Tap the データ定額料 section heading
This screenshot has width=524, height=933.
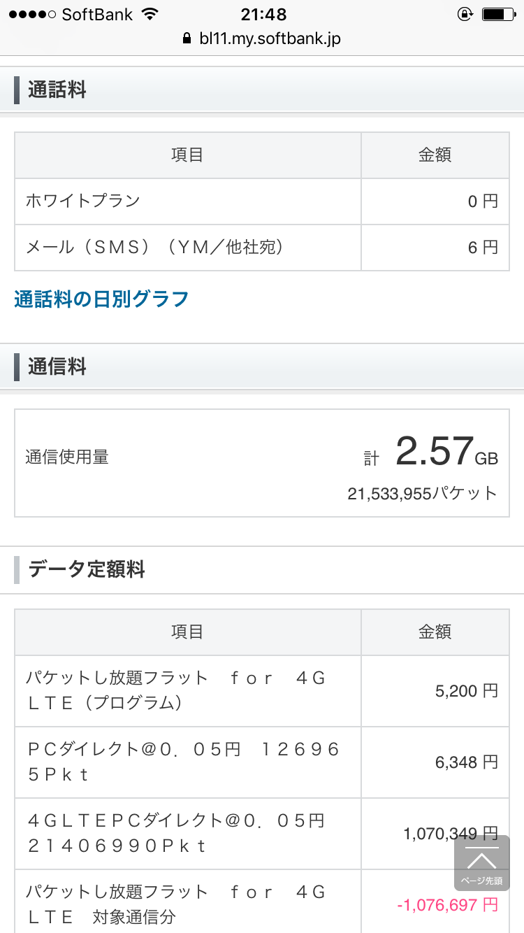87,569
